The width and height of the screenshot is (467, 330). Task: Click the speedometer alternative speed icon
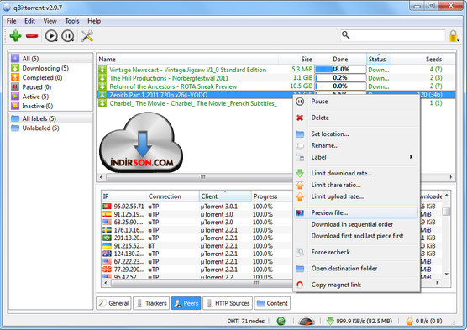pyautogui.click(x=307, y=321)
